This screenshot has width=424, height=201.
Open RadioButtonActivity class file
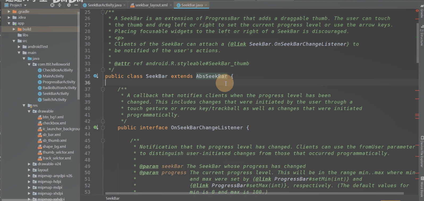point(57,88)
